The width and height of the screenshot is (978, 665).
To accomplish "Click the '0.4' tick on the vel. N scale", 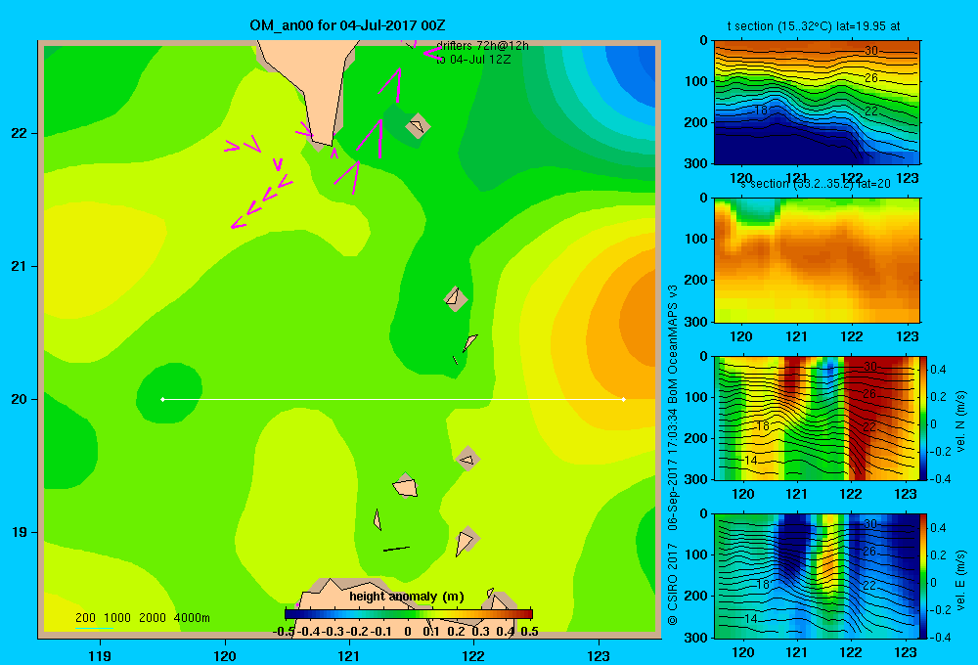I will click(x=938, y=370).
